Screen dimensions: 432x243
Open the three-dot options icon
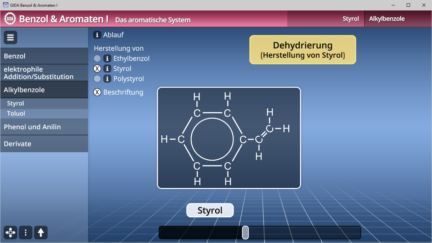click(x=26, y=233)
